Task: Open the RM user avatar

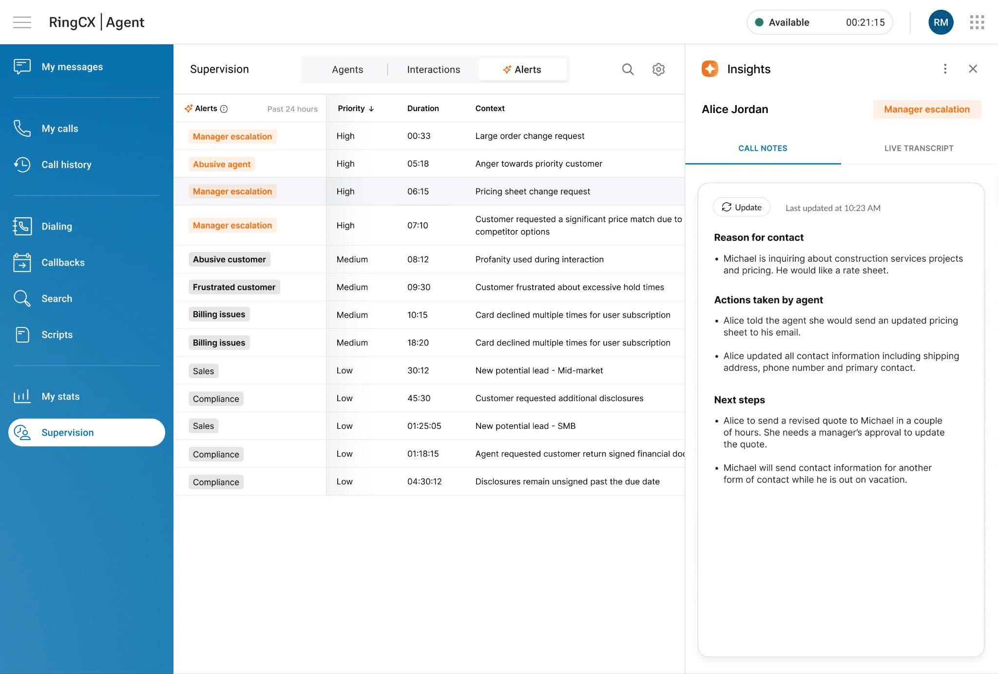Action: (940, 22)
